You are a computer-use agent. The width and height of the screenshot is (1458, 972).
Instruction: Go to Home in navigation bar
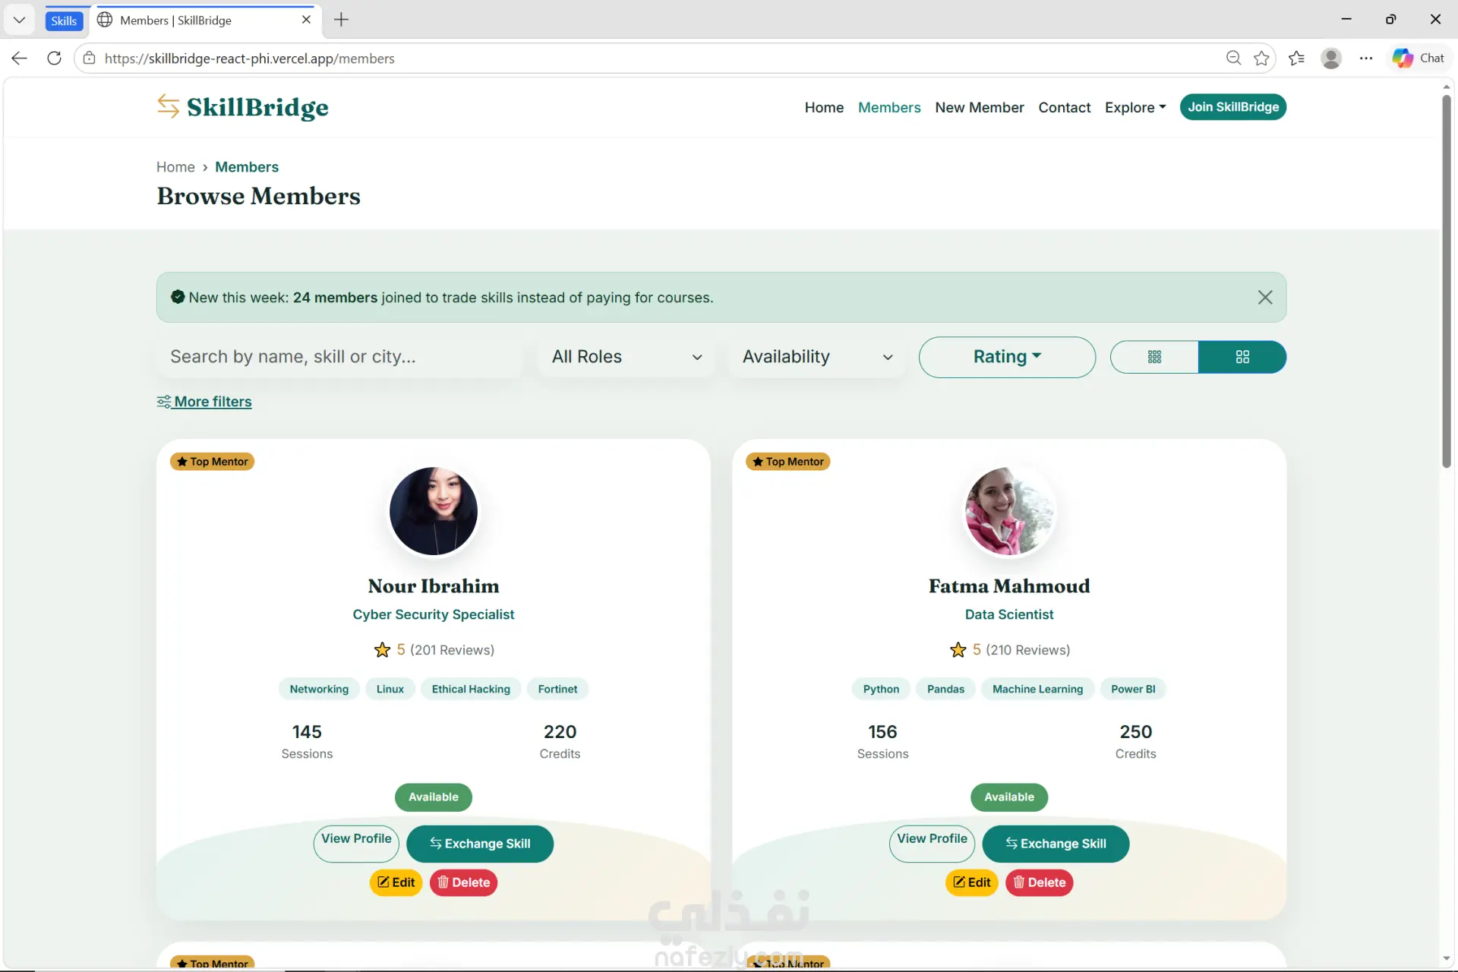point(824,108)
